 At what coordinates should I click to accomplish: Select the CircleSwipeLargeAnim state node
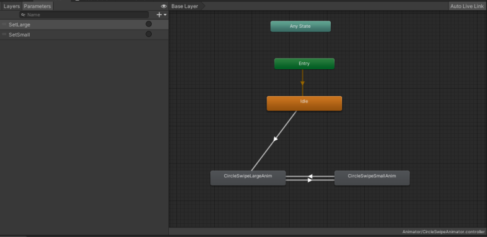(248, 178)
